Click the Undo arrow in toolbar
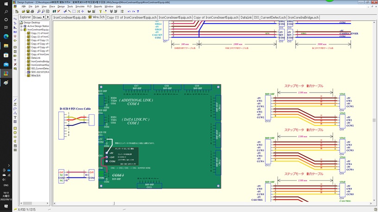Image resolution: width=378 pixels, height=212 pixels. pyautogui.click(x=128, y=12)
